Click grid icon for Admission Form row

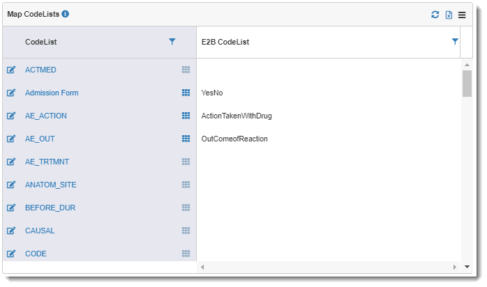(186, 93)
